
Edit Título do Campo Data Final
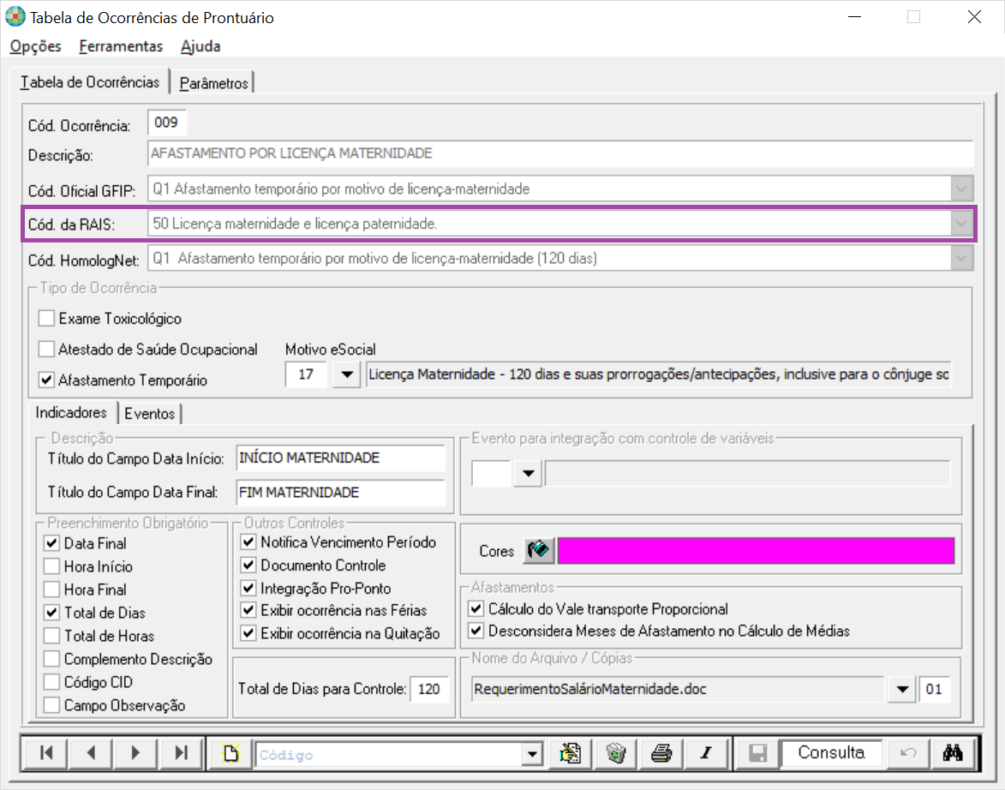pos(340,493)
